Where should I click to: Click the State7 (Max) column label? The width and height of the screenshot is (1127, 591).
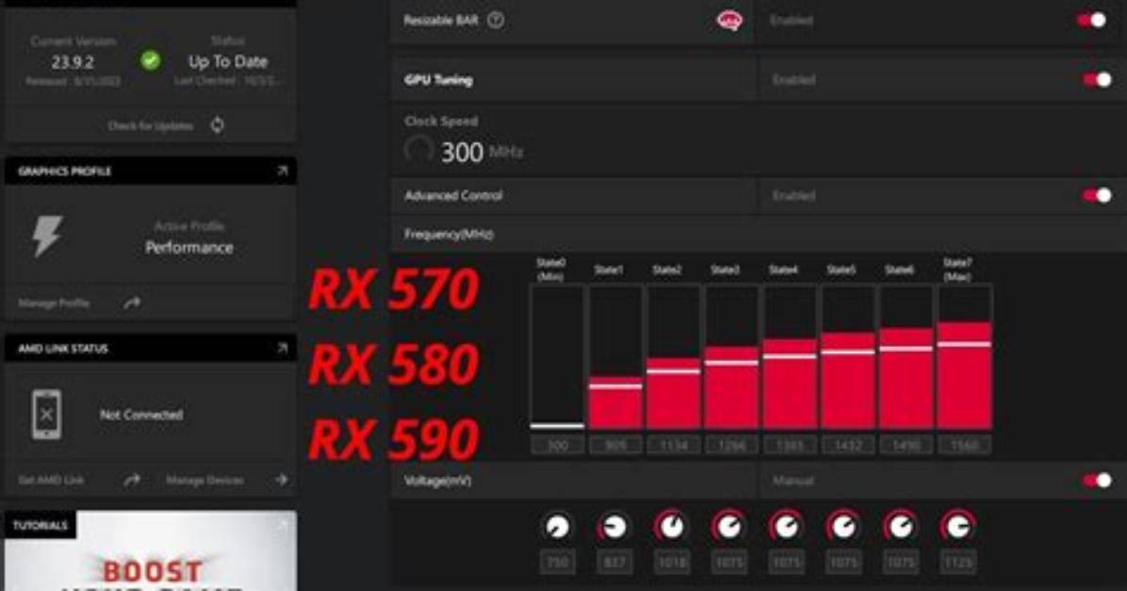(x=956, y=269)
